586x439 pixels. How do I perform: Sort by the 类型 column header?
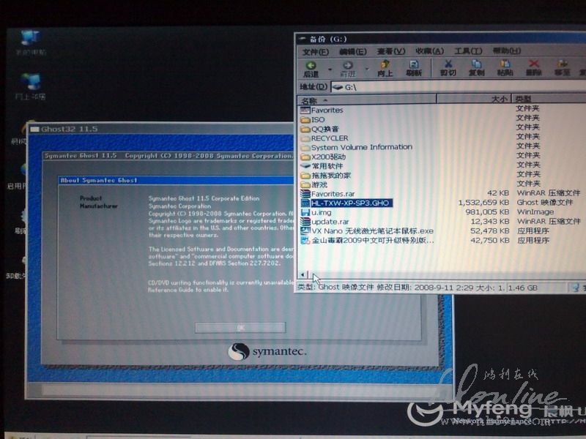tap(549, 99)
